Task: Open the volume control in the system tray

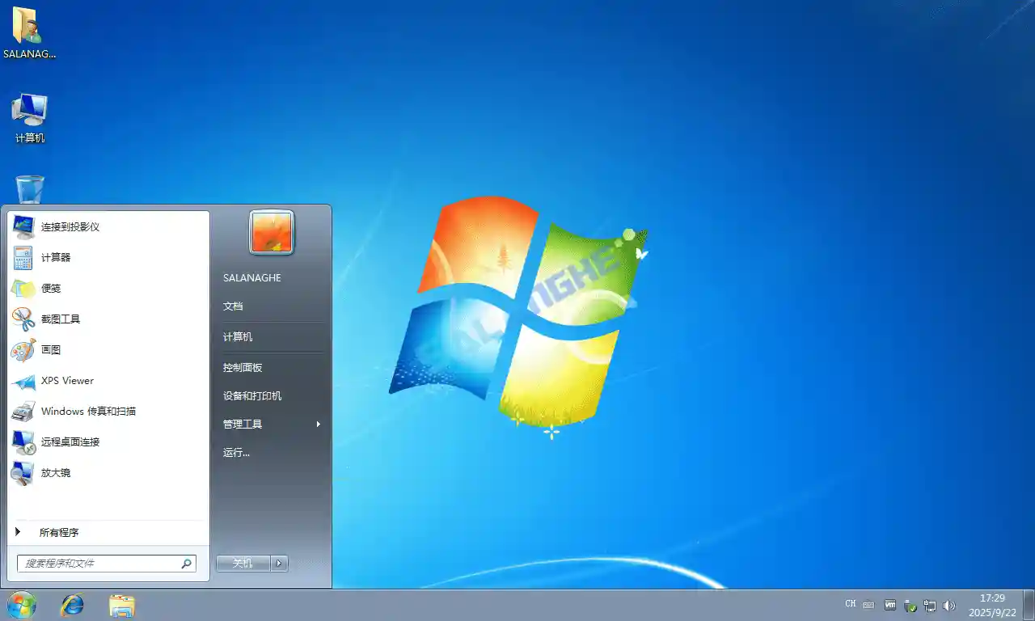Action: coord(949,603)
